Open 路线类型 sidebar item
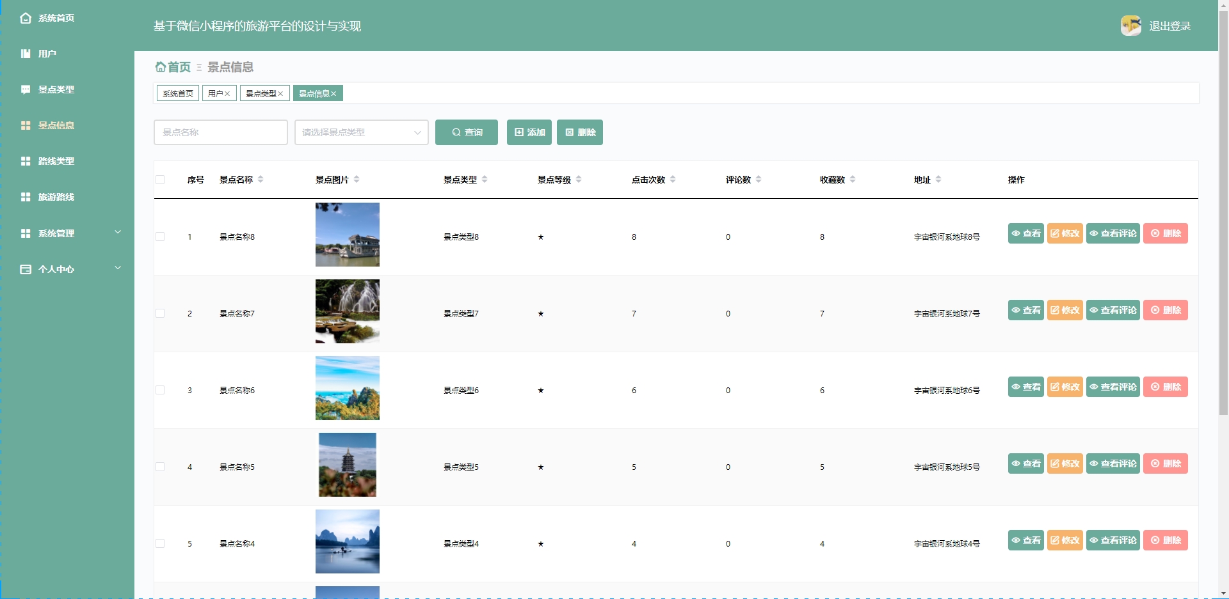 click(56, 161)
